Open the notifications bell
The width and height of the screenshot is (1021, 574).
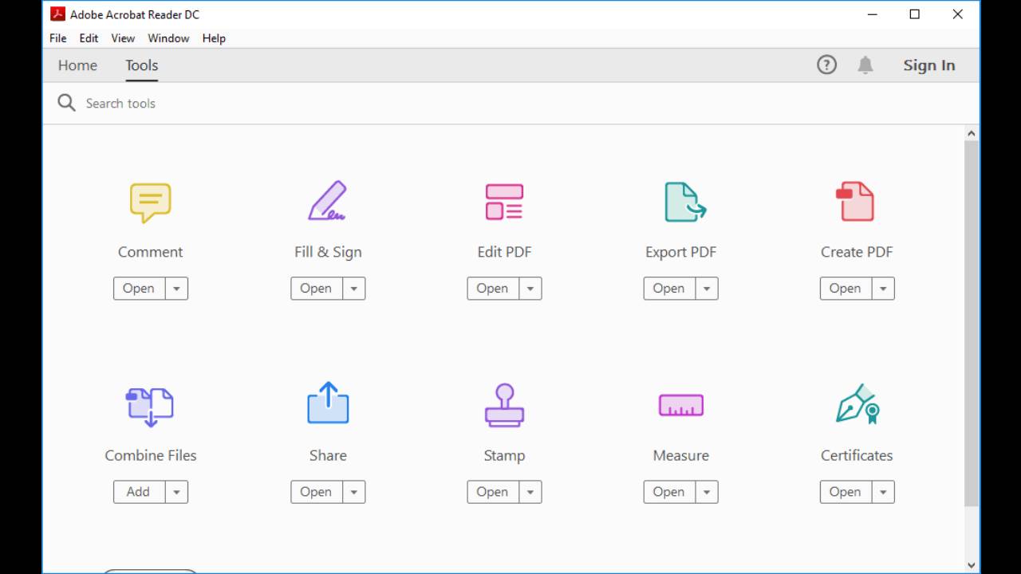pyautogui.click(x=865, y=65)
